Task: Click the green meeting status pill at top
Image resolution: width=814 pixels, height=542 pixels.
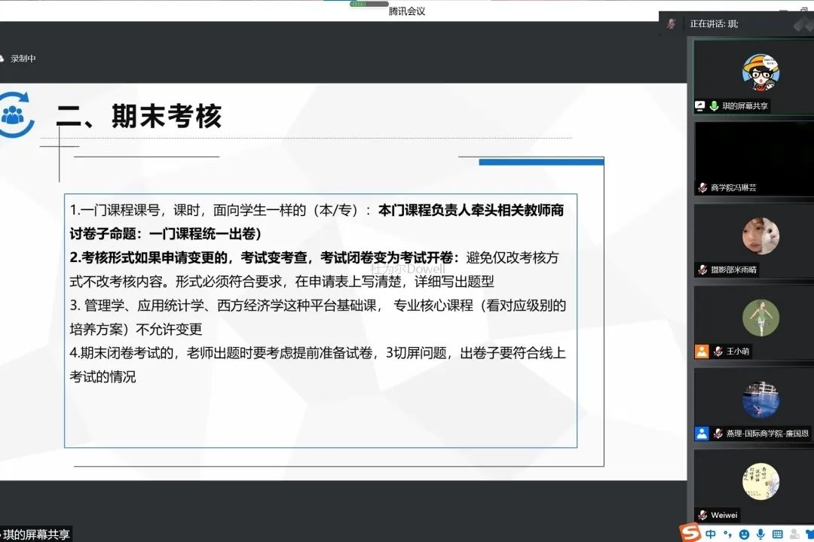Action: pyautogui.click(x=369, y=4)
